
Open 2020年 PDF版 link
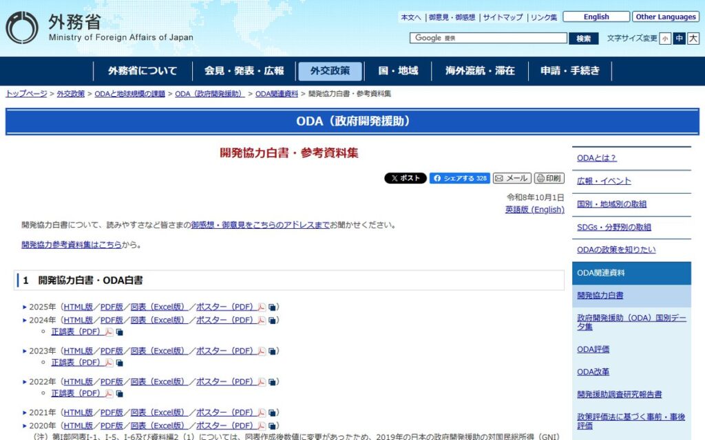click(x=112, y=426)
